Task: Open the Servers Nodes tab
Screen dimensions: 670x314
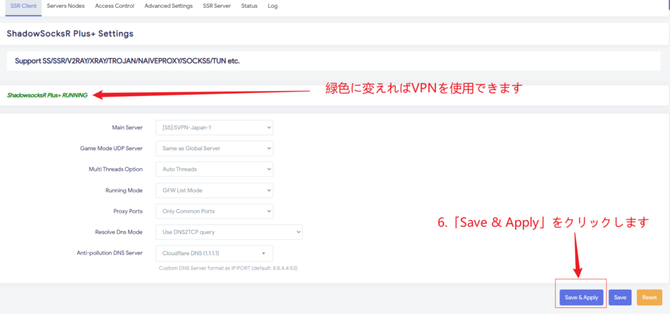Action: coord(65,6)
